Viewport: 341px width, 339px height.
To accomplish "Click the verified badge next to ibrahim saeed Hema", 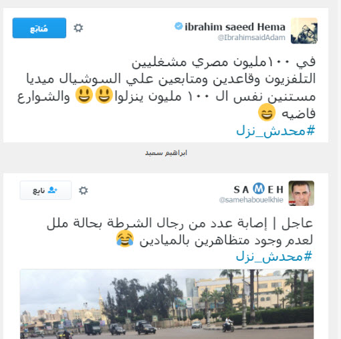I will (179, 26).
